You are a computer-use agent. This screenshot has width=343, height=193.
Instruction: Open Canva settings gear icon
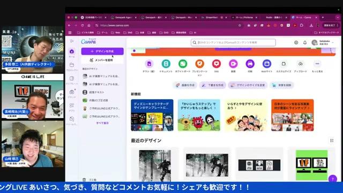tap(296, 42)
